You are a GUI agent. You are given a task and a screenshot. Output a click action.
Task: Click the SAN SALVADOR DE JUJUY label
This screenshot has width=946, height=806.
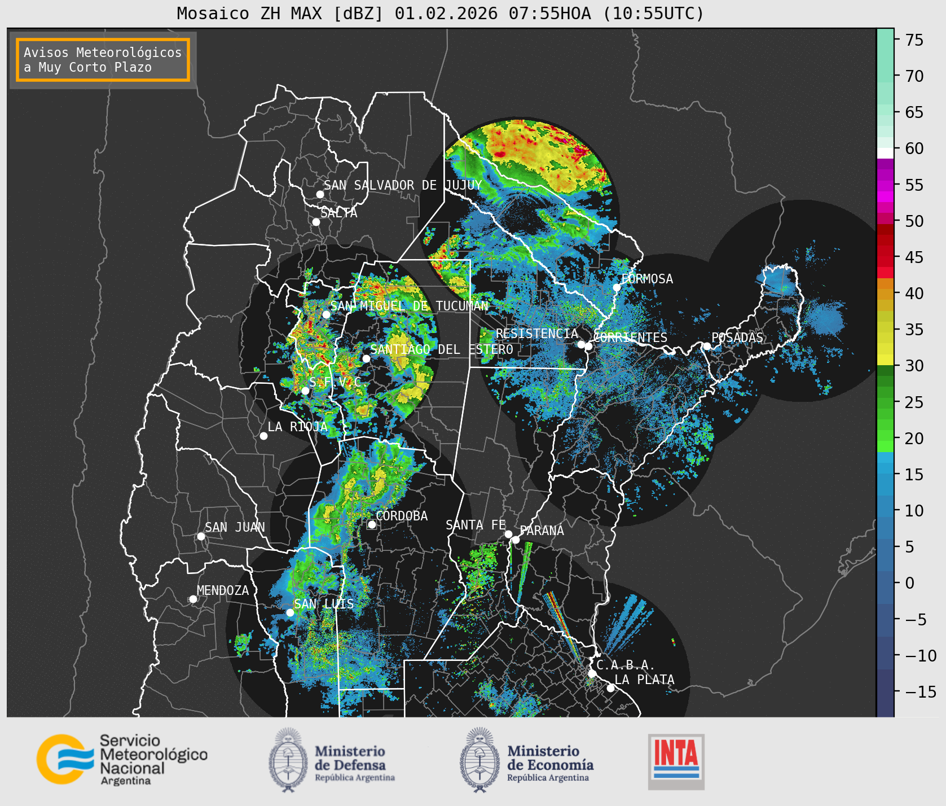pos(403,185)
